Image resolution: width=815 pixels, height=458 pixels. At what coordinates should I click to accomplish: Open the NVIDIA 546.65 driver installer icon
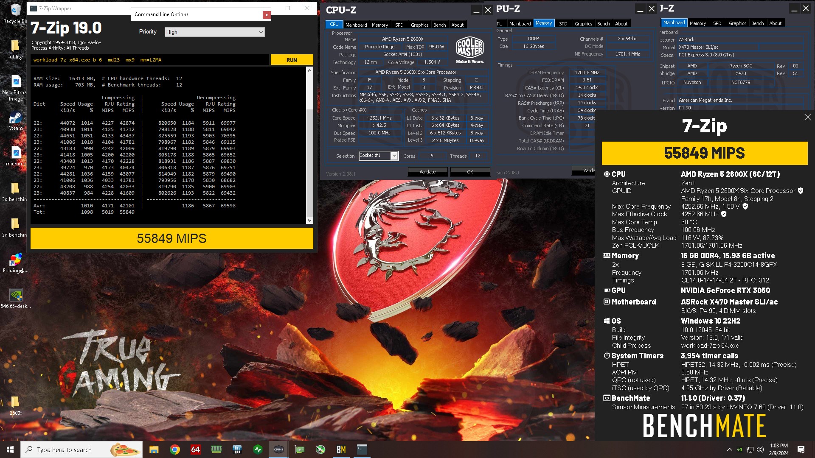(16, 299)
